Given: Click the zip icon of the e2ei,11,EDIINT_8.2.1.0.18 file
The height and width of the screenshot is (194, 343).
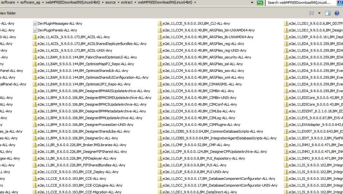Looking at the screenshot, I should (x=286, y=111).
